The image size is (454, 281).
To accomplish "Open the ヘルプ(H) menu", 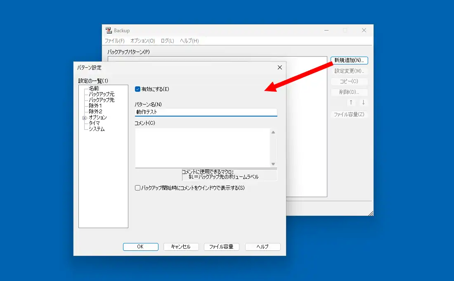I will coord(189,41).
